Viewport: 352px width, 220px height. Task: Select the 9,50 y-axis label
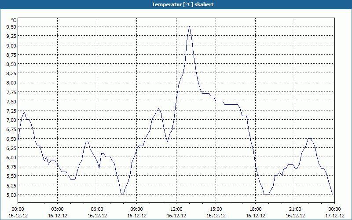(12, 27)
